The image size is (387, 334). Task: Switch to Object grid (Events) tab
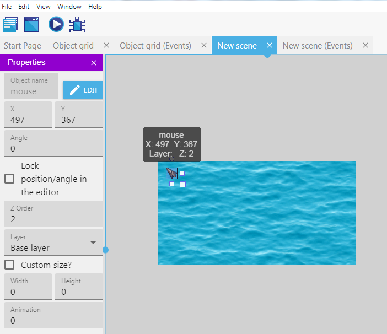pos(155,46)
